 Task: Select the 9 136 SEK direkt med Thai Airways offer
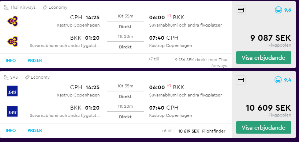pyautogui.click(x=201, y=63)
